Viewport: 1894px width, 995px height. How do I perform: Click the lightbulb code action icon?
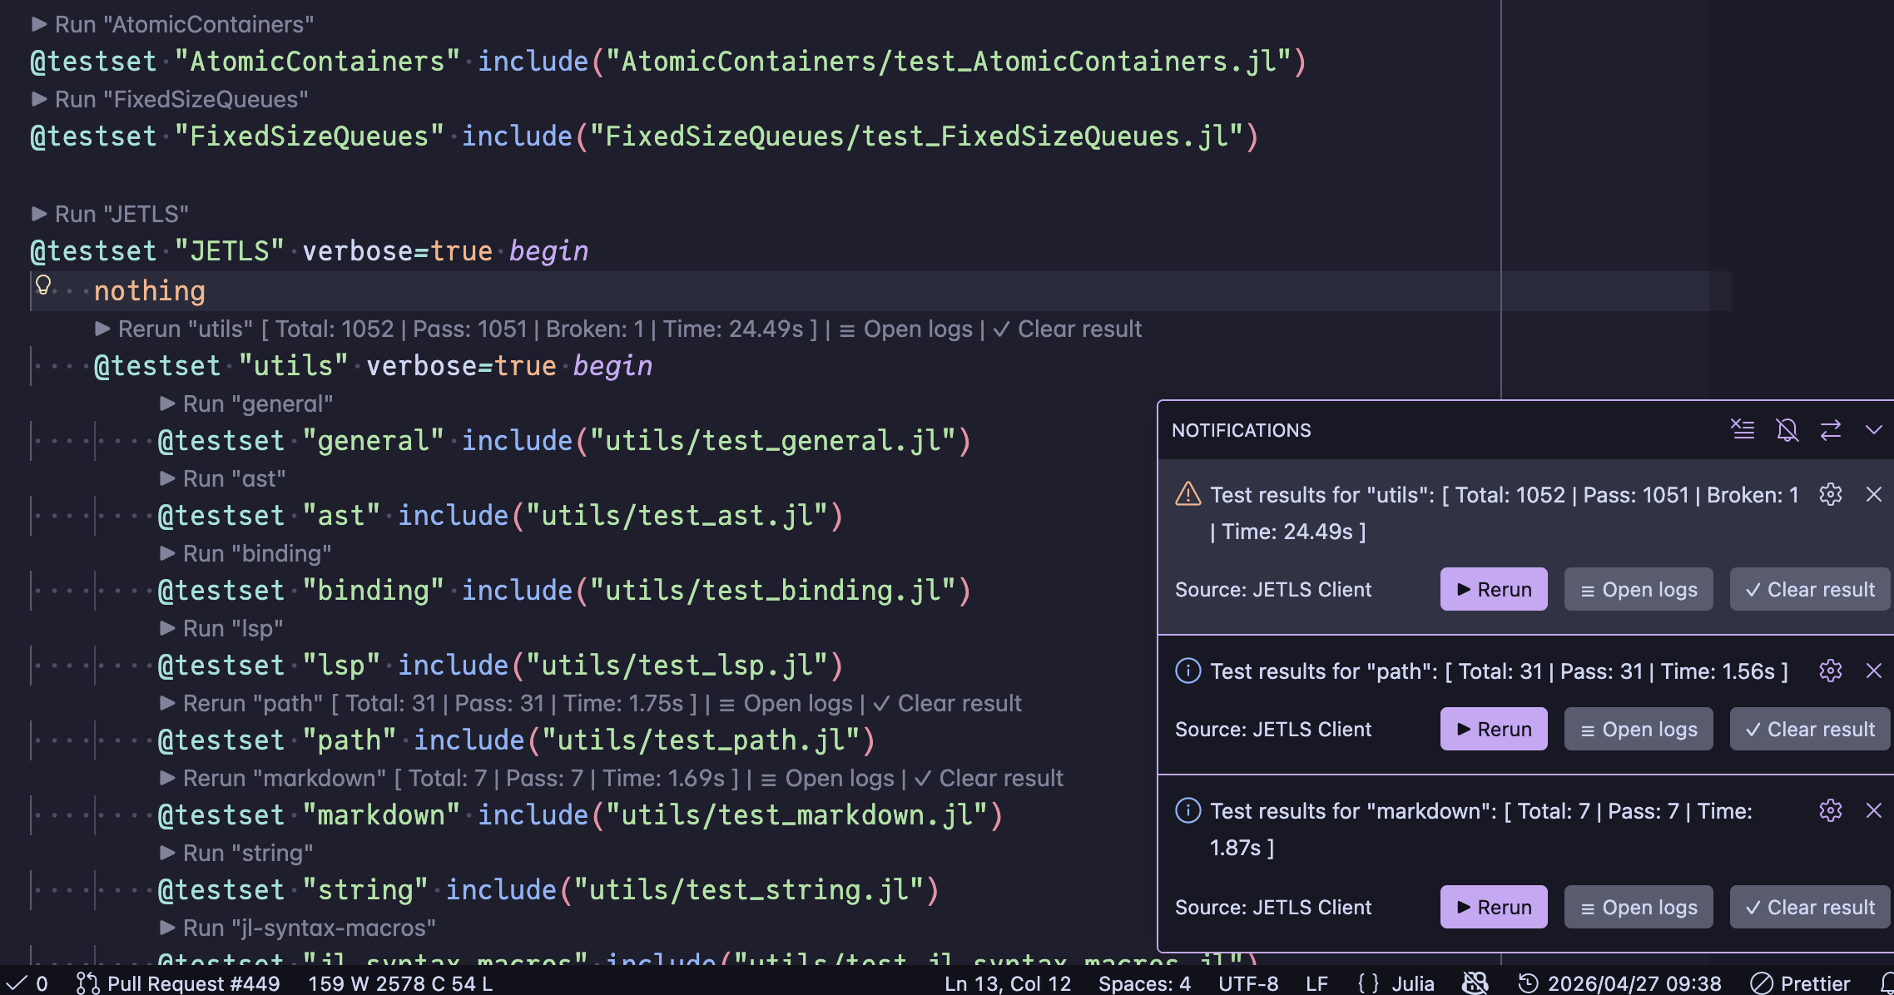[x=43, y=285]
